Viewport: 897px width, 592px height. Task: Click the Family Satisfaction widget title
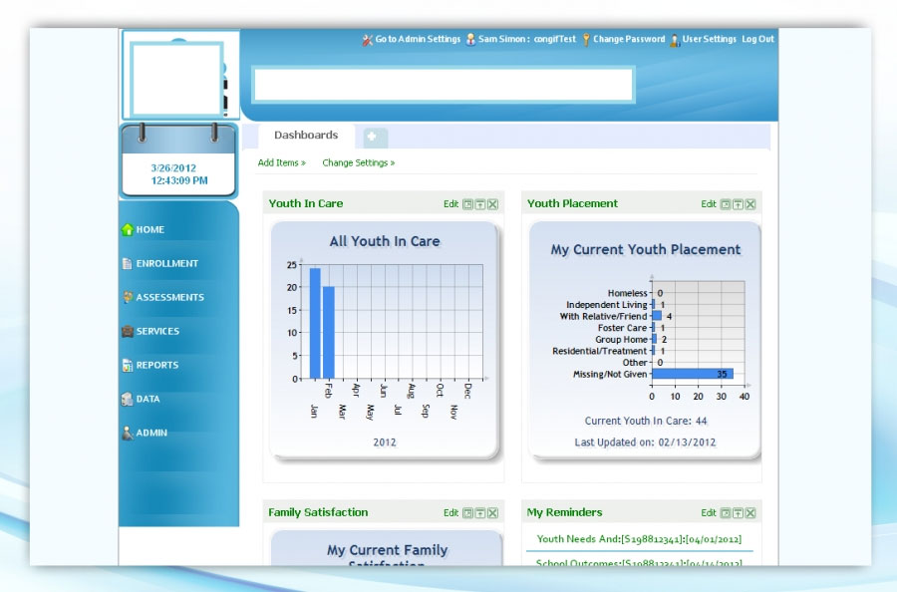[318, 512]
